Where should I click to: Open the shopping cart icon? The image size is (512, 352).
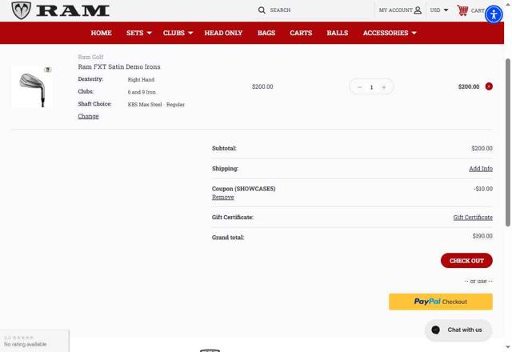[462, 10]
